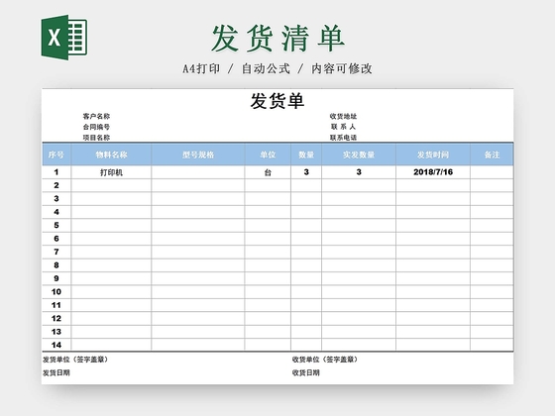This screenshot has height=416, width=555.
Task: Click the green Excel logo icon
Action: coord(64,38)
